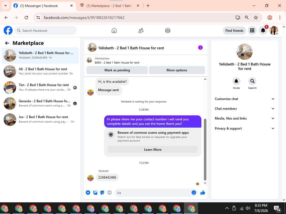Click the purple sent message bubble
Viewport: 286px width, 214px height.
(x=153, y=121)
